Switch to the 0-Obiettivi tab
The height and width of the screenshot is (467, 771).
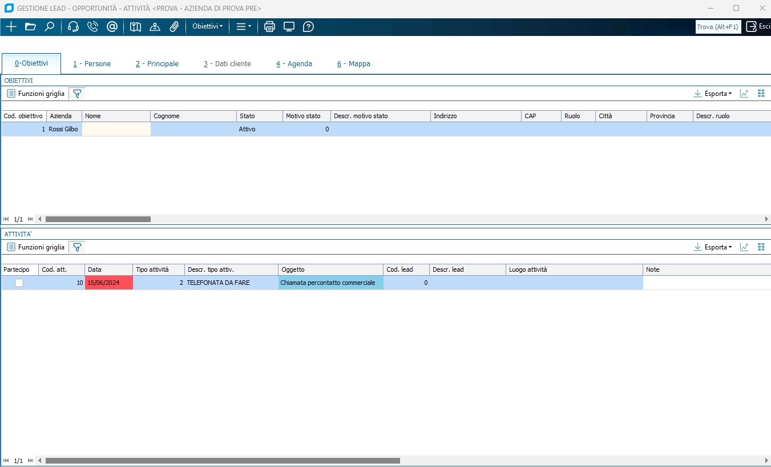tap(31, 63)
